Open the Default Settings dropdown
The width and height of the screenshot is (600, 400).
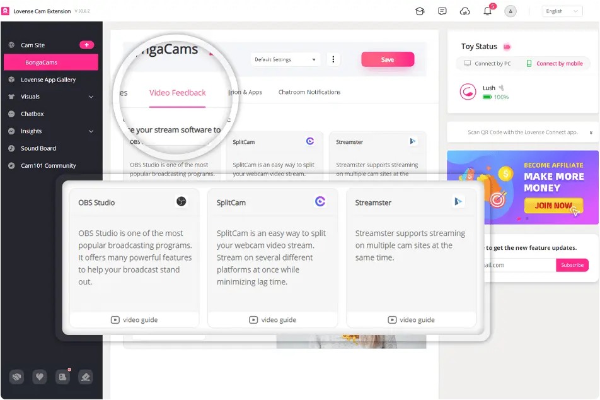pyautogui.click(x=286, y=59)
